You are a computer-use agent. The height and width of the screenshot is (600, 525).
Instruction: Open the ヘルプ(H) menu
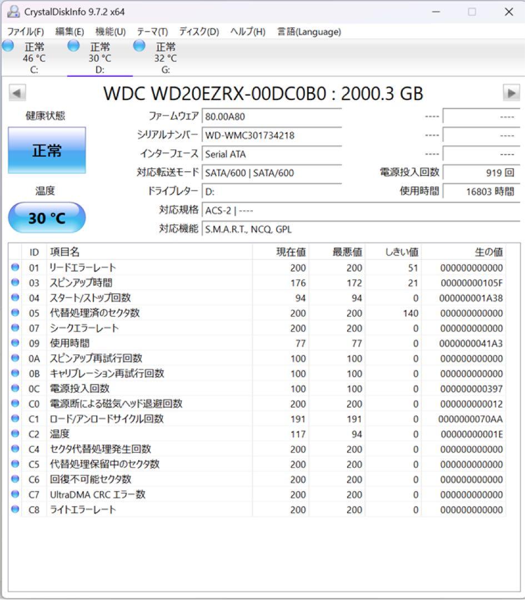(x=248, y=32)
